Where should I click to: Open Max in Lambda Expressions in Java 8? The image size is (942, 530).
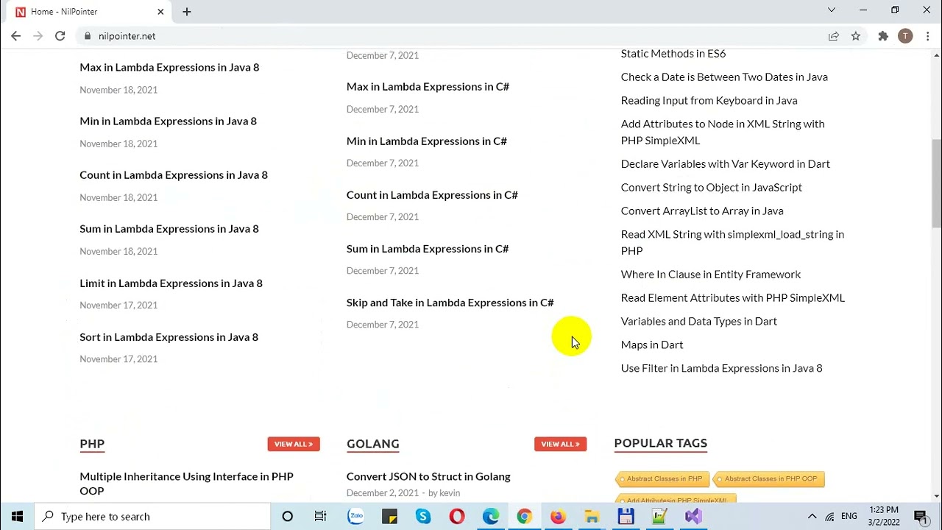(x=169, y=67)
